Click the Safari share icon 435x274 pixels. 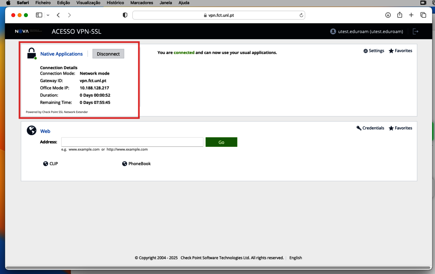click(399, 15)
